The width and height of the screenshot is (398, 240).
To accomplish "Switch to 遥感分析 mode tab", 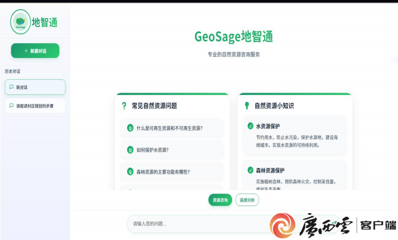I will click(247, 200).
